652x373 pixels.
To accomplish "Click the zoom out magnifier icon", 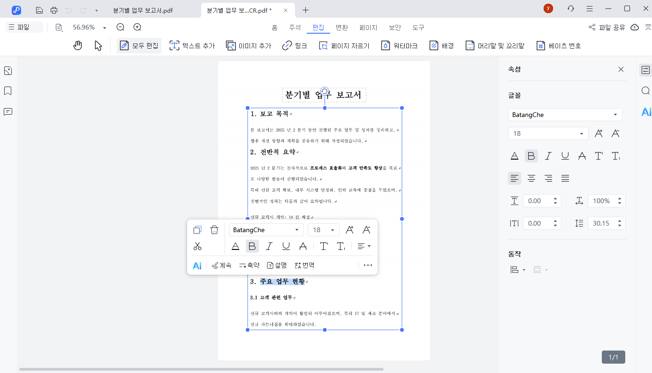I will coord(121,28).
